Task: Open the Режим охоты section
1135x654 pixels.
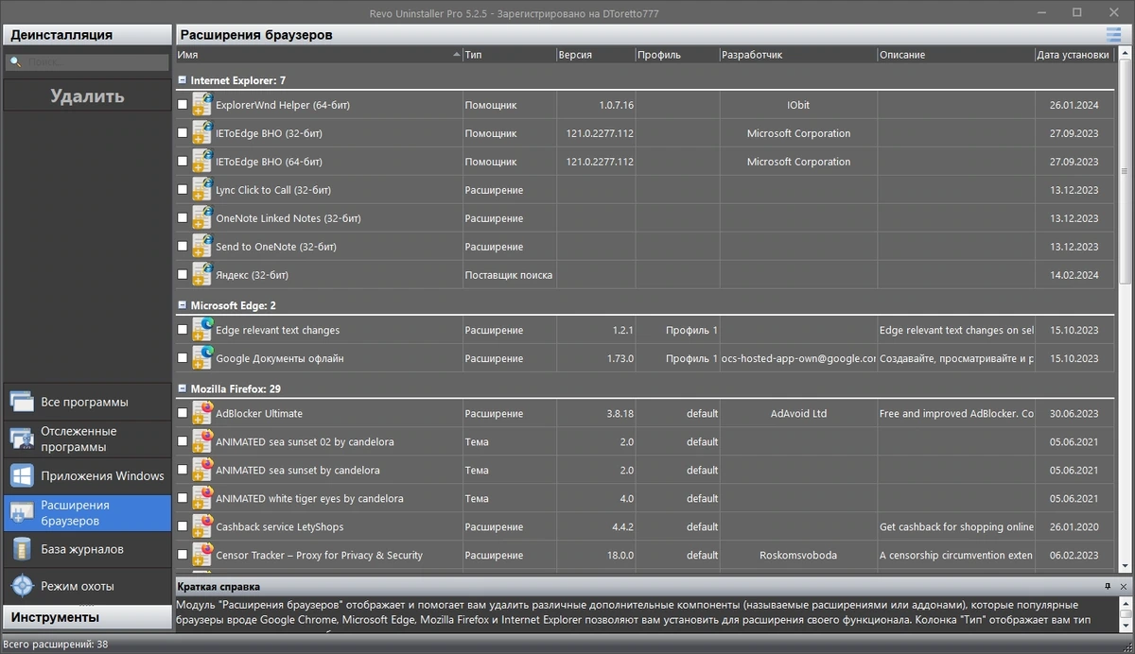Action: [x=87, y=586]
